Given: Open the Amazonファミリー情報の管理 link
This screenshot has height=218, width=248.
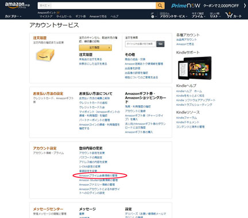Looking at the screenshot, I should [97, 185].
